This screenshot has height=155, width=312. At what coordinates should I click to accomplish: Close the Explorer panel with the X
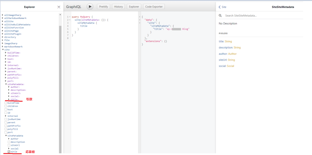click(59, 7)
